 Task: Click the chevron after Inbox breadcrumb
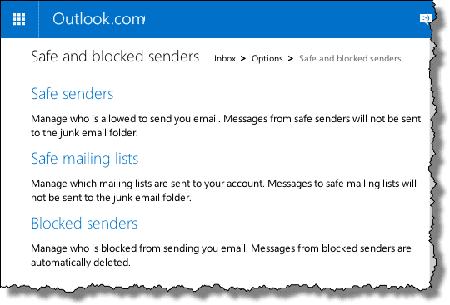pos(243,59)
